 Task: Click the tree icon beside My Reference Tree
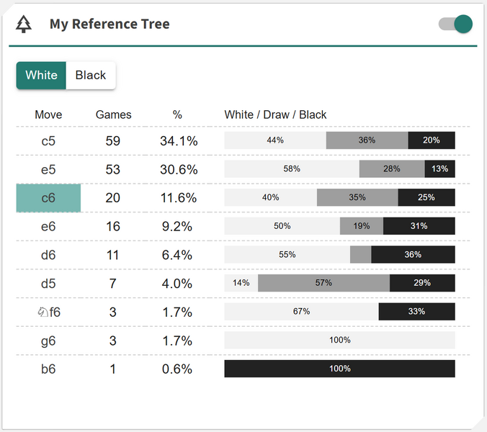tap(24, 24)
